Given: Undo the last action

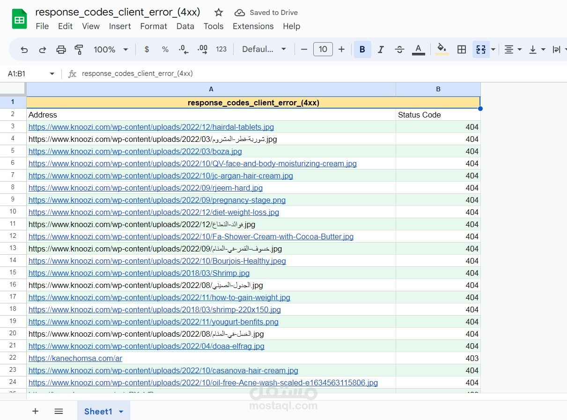Looking at the screenshot, I should pyautogui.click(x=24, y=49).
